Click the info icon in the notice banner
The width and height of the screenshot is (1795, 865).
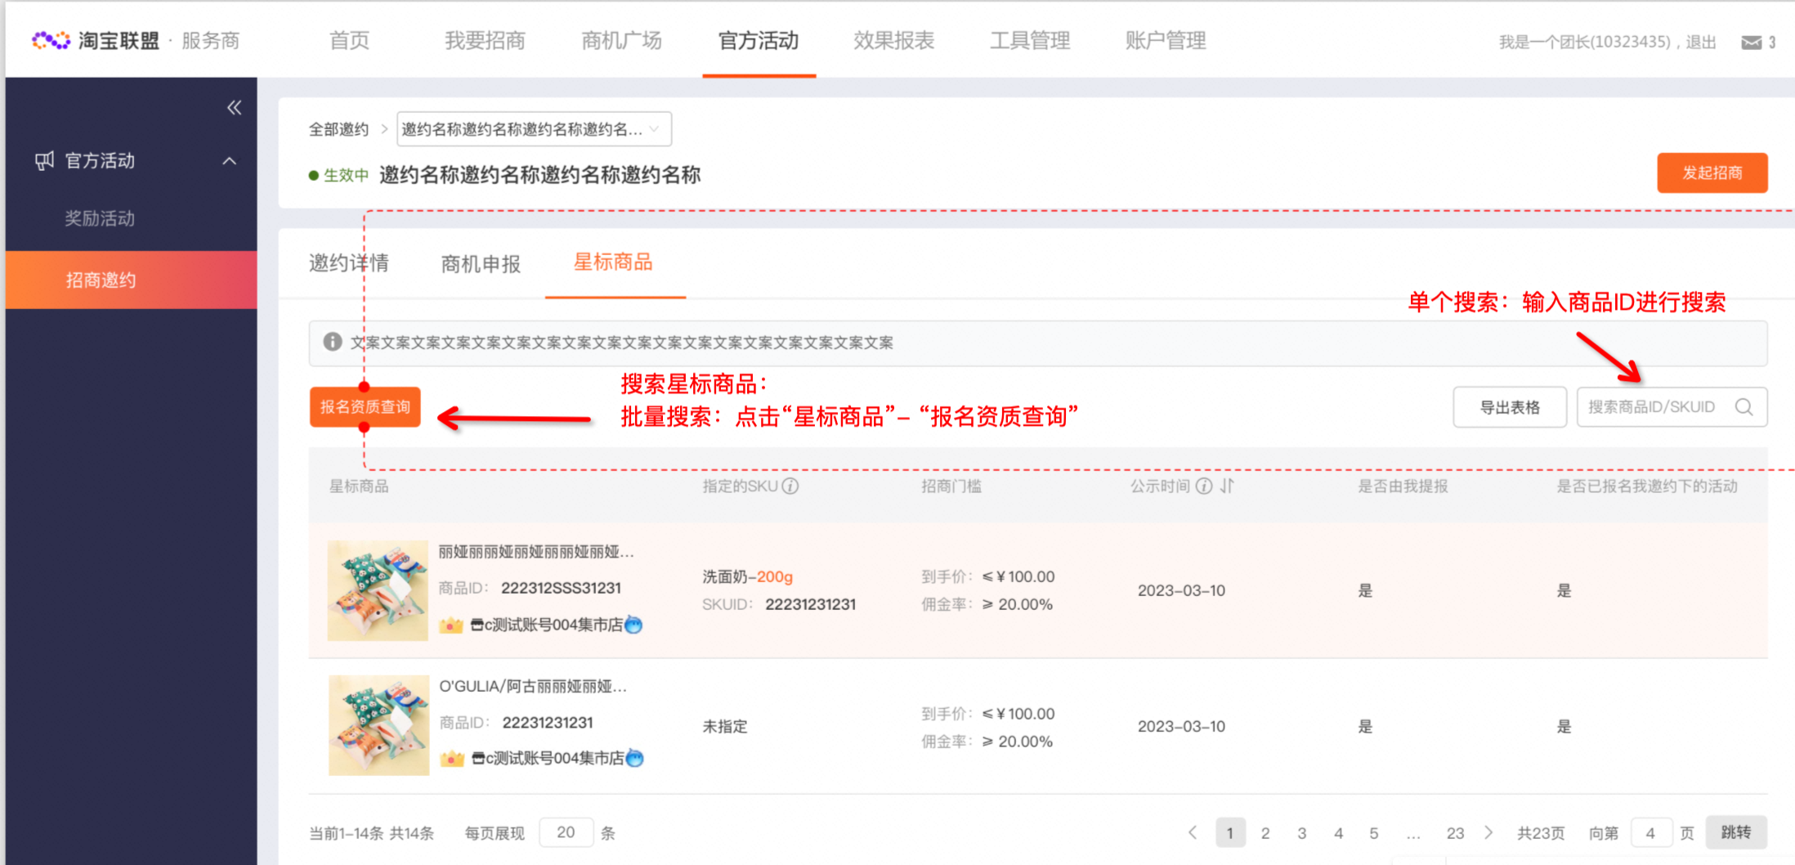(332, 342)
